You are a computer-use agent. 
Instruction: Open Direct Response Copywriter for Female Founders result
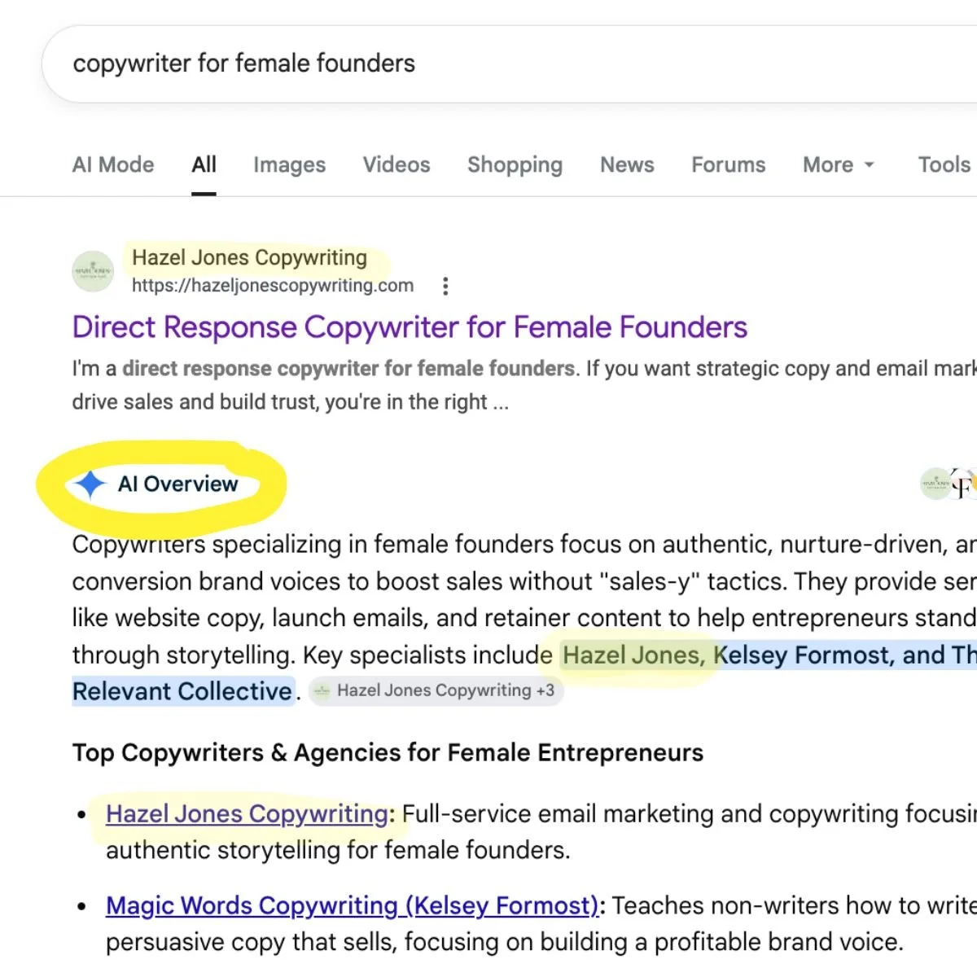pos(410,327)
